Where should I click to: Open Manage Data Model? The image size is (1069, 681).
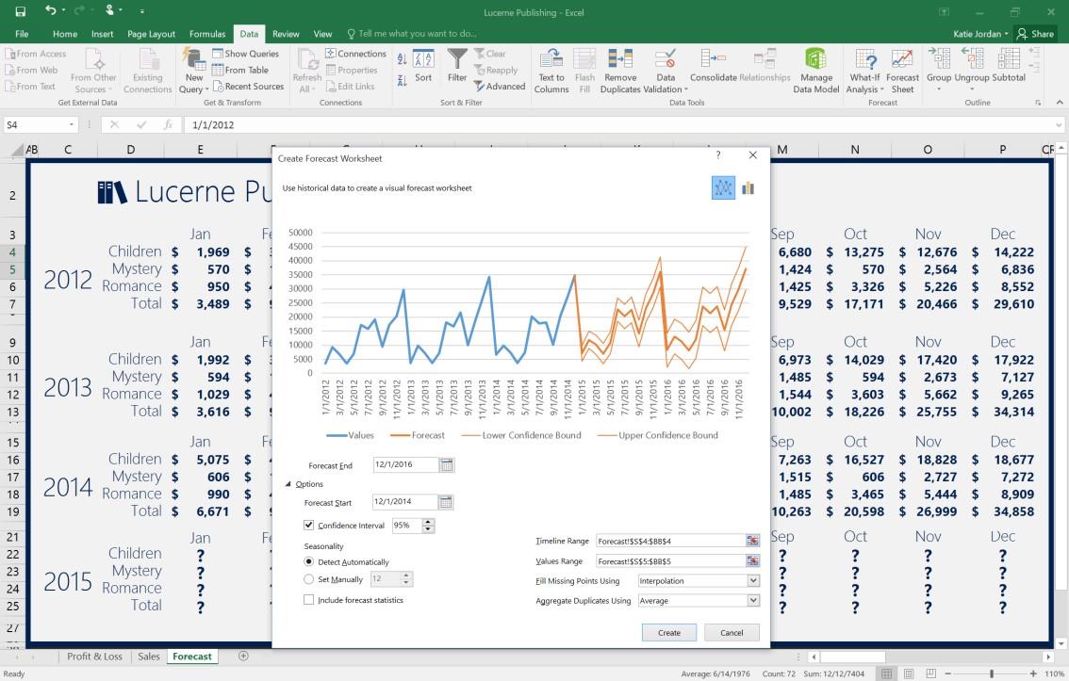pos(816,71)
